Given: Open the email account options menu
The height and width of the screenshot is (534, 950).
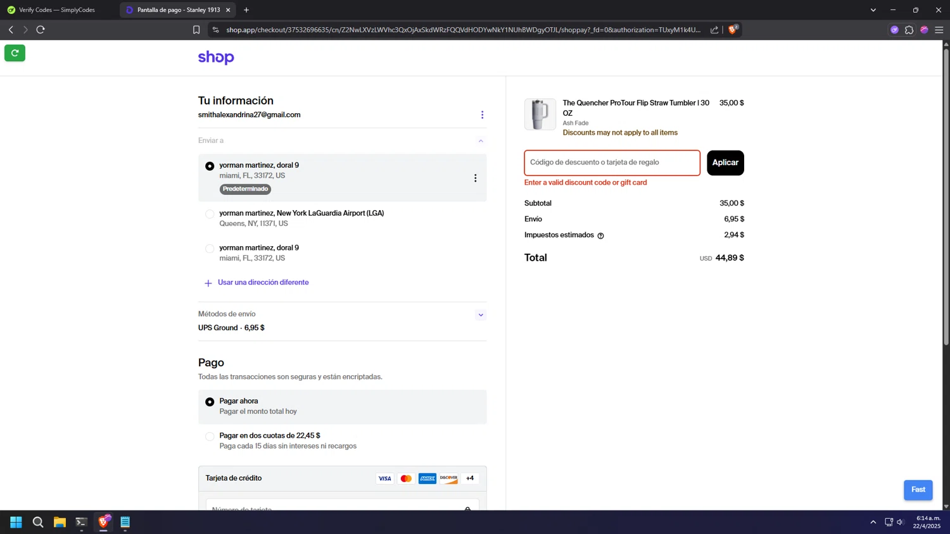Looking at the screenshot, I should click(482, 115).
